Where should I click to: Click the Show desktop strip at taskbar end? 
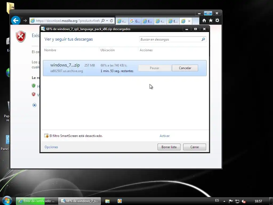pos(271,201)
